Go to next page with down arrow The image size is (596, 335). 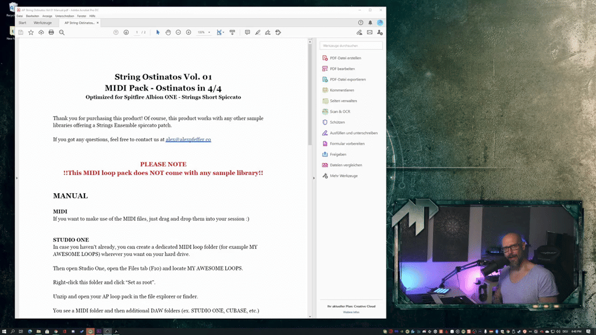pyautogui.click(x=126, y=33)
